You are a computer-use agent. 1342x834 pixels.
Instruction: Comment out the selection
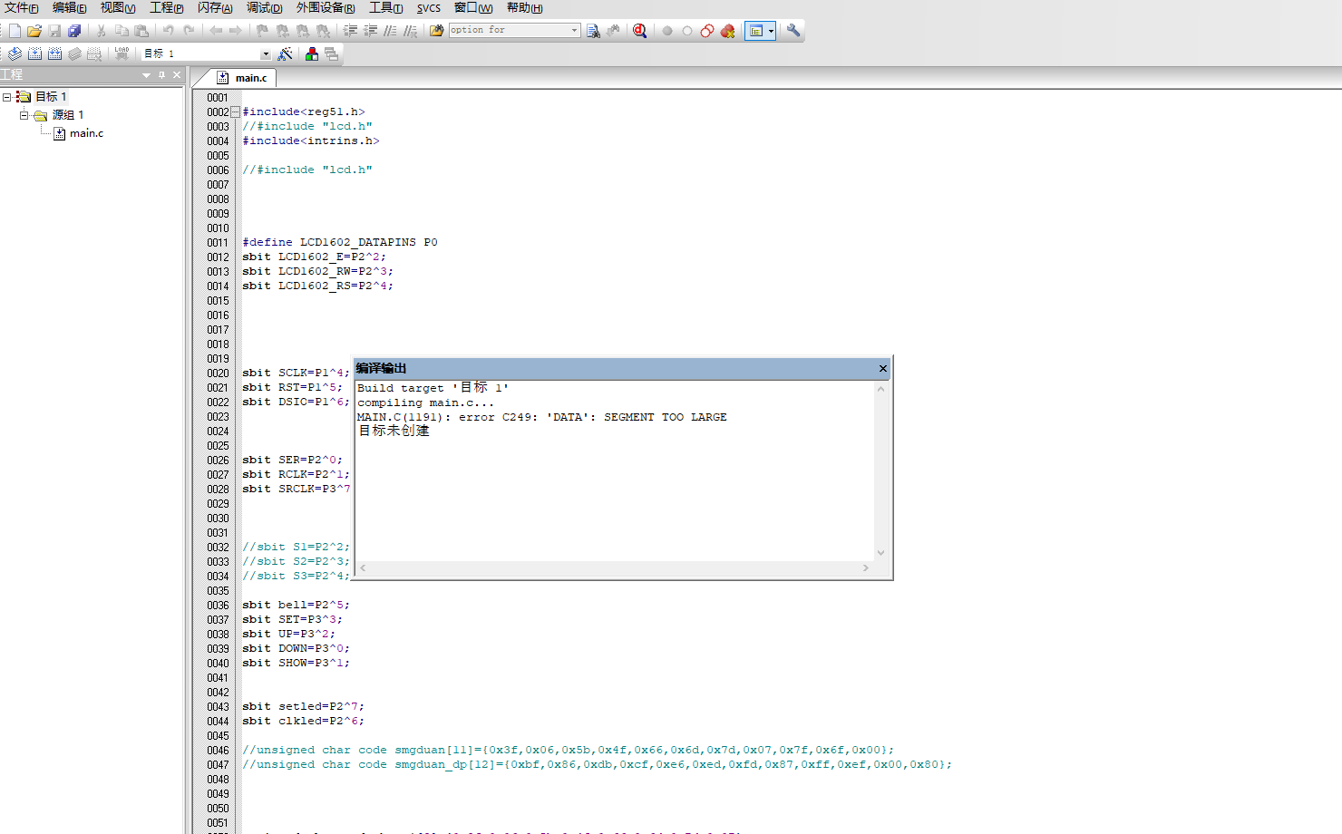(x=390, y=31)
